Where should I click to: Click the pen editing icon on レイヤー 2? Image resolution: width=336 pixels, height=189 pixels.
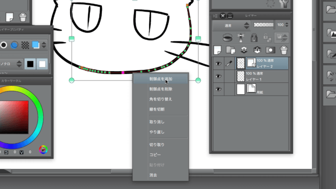229,64
